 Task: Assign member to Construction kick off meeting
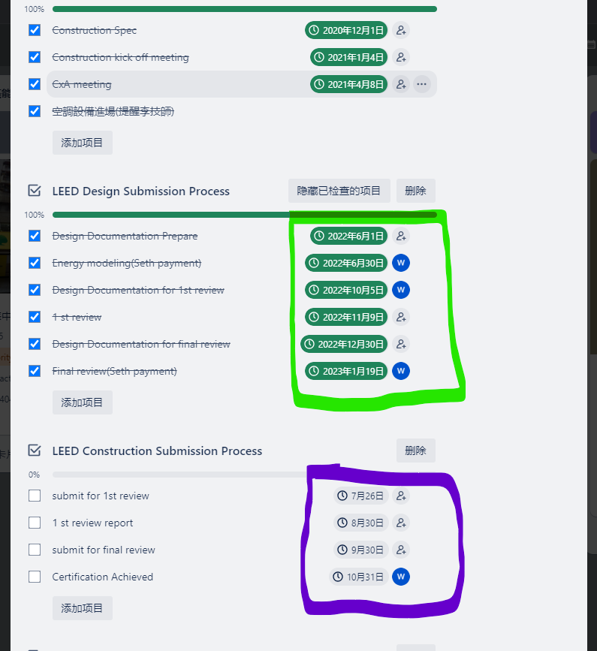[x=401, y=57]
